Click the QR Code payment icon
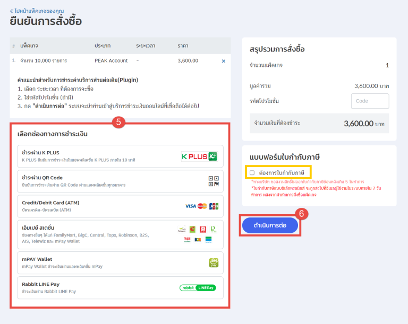 coord(214,181)
